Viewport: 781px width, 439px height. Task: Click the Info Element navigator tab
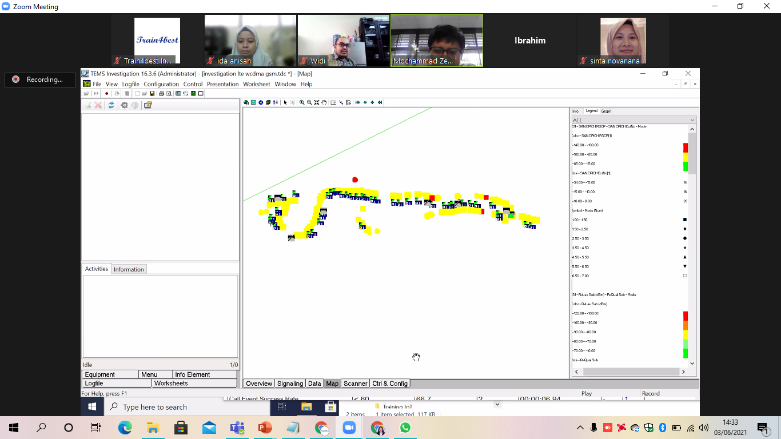[x=192, y=374]
